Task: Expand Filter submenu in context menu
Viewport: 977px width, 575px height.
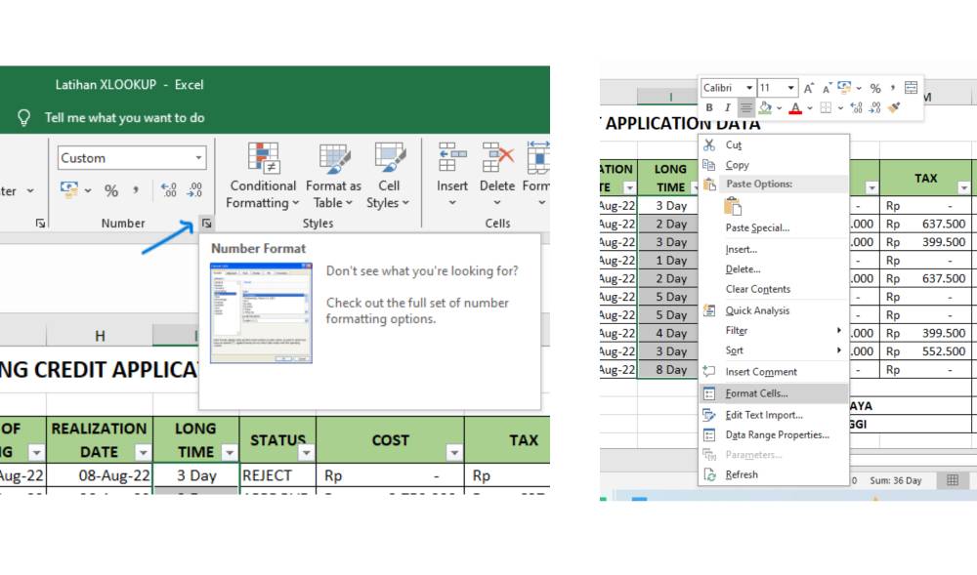Action: [774, 330]
